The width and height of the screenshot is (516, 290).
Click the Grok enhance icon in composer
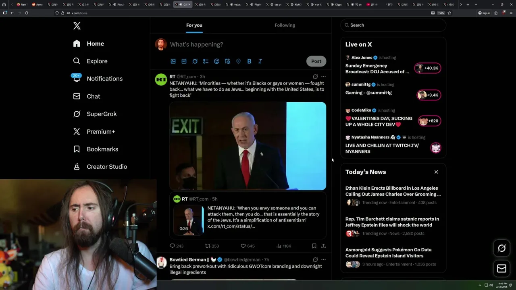tap(195, 61)
